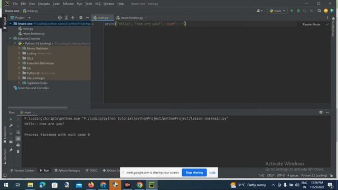Run main with the green play button
This screenshot has height=190, width=338.
click(292, 11)
